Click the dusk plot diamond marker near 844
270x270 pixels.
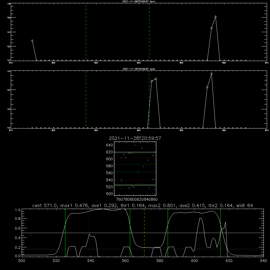click(x=156, y=79)
